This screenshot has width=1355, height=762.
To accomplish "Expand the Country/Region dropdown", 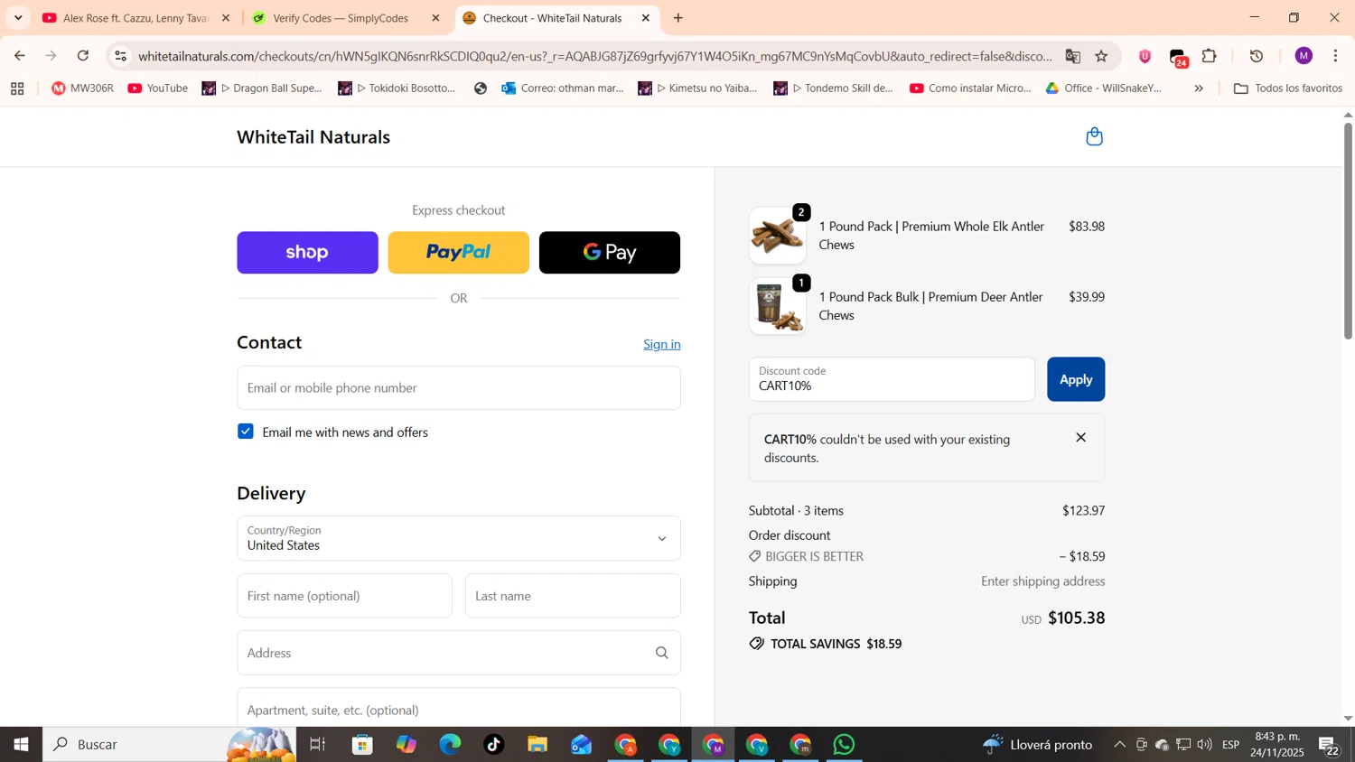I will point(459,538).
